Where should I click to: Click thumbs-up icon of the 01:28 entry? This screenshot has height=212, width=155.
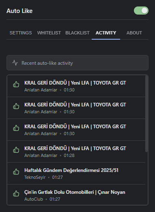(16, 150)
